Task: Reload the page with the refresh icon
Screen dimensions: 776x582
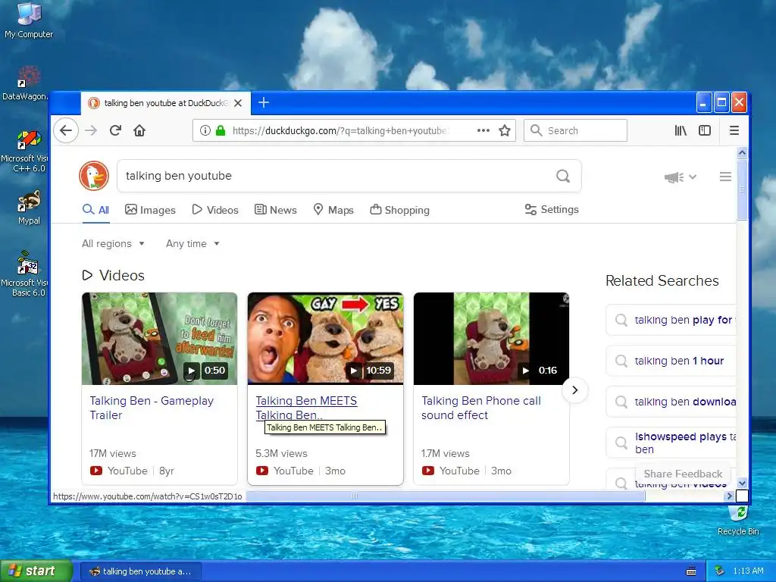Action: coord(115,130)
